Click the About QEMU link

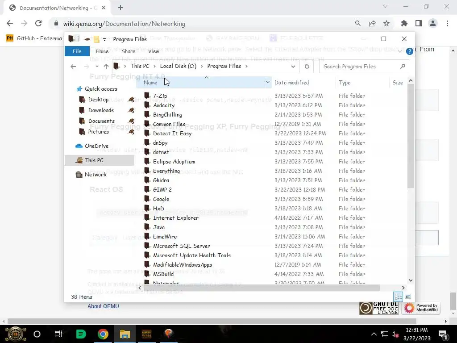[103, 306]
